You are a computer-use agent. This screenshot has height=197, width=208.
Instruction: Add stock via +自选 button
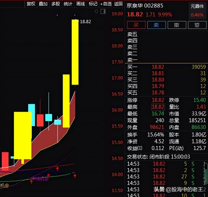pos(106,4)
